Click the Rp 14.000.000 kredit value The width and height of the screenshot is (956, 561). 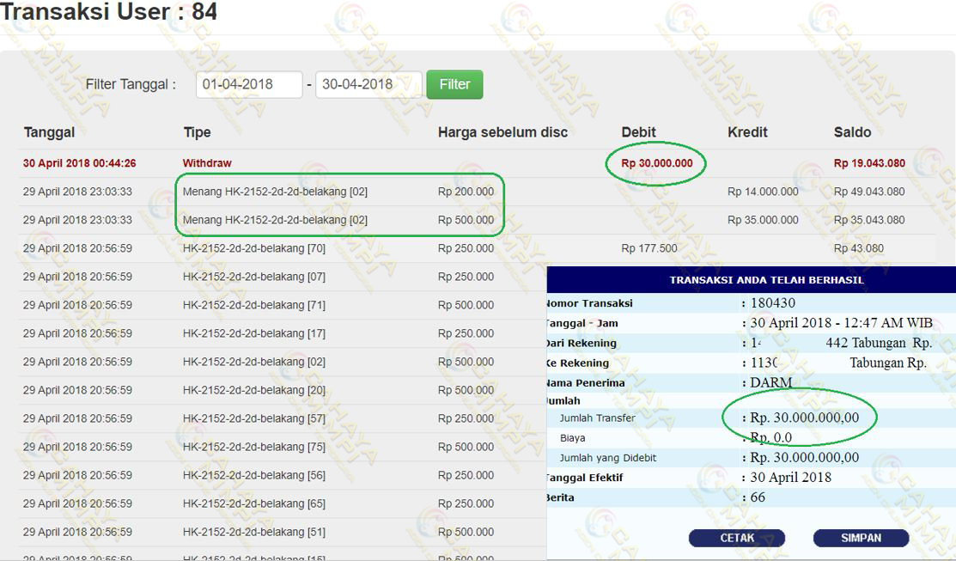[763, 192]
